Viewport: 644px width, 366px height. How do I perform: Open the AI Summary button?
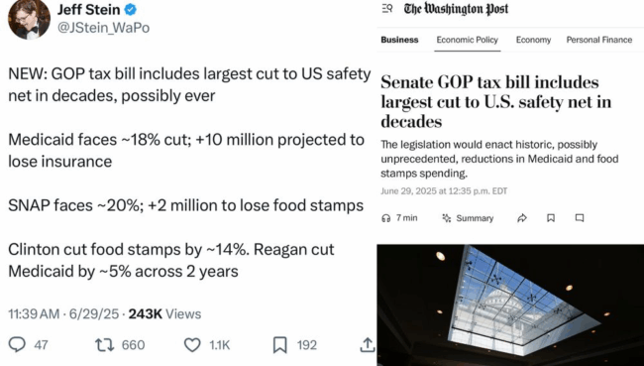coord(468,218)
